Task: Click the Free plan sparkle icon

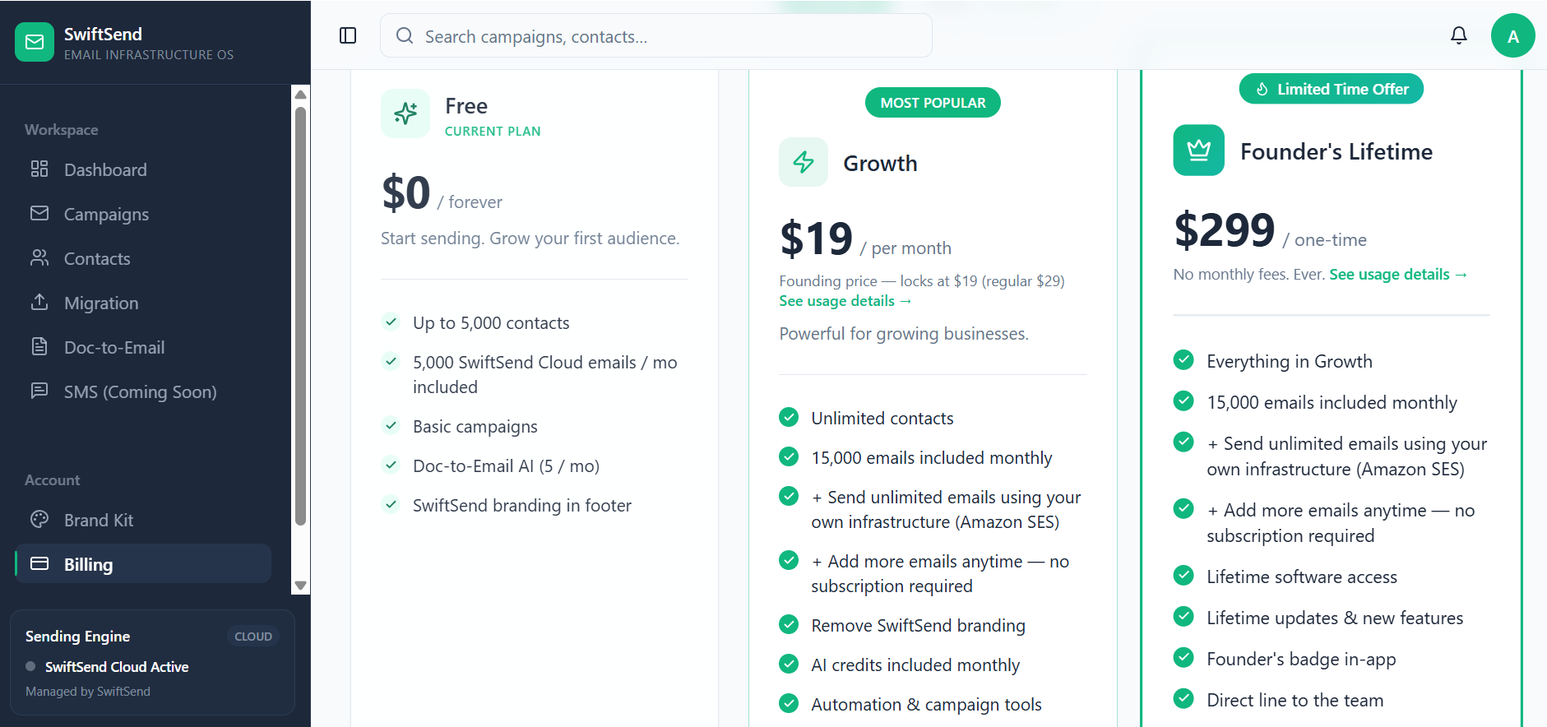Action: 405,113
